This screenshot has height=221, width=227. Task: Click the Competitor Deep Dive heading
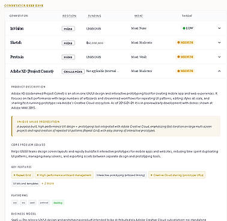pyautogui.click(x=23, y=5)
